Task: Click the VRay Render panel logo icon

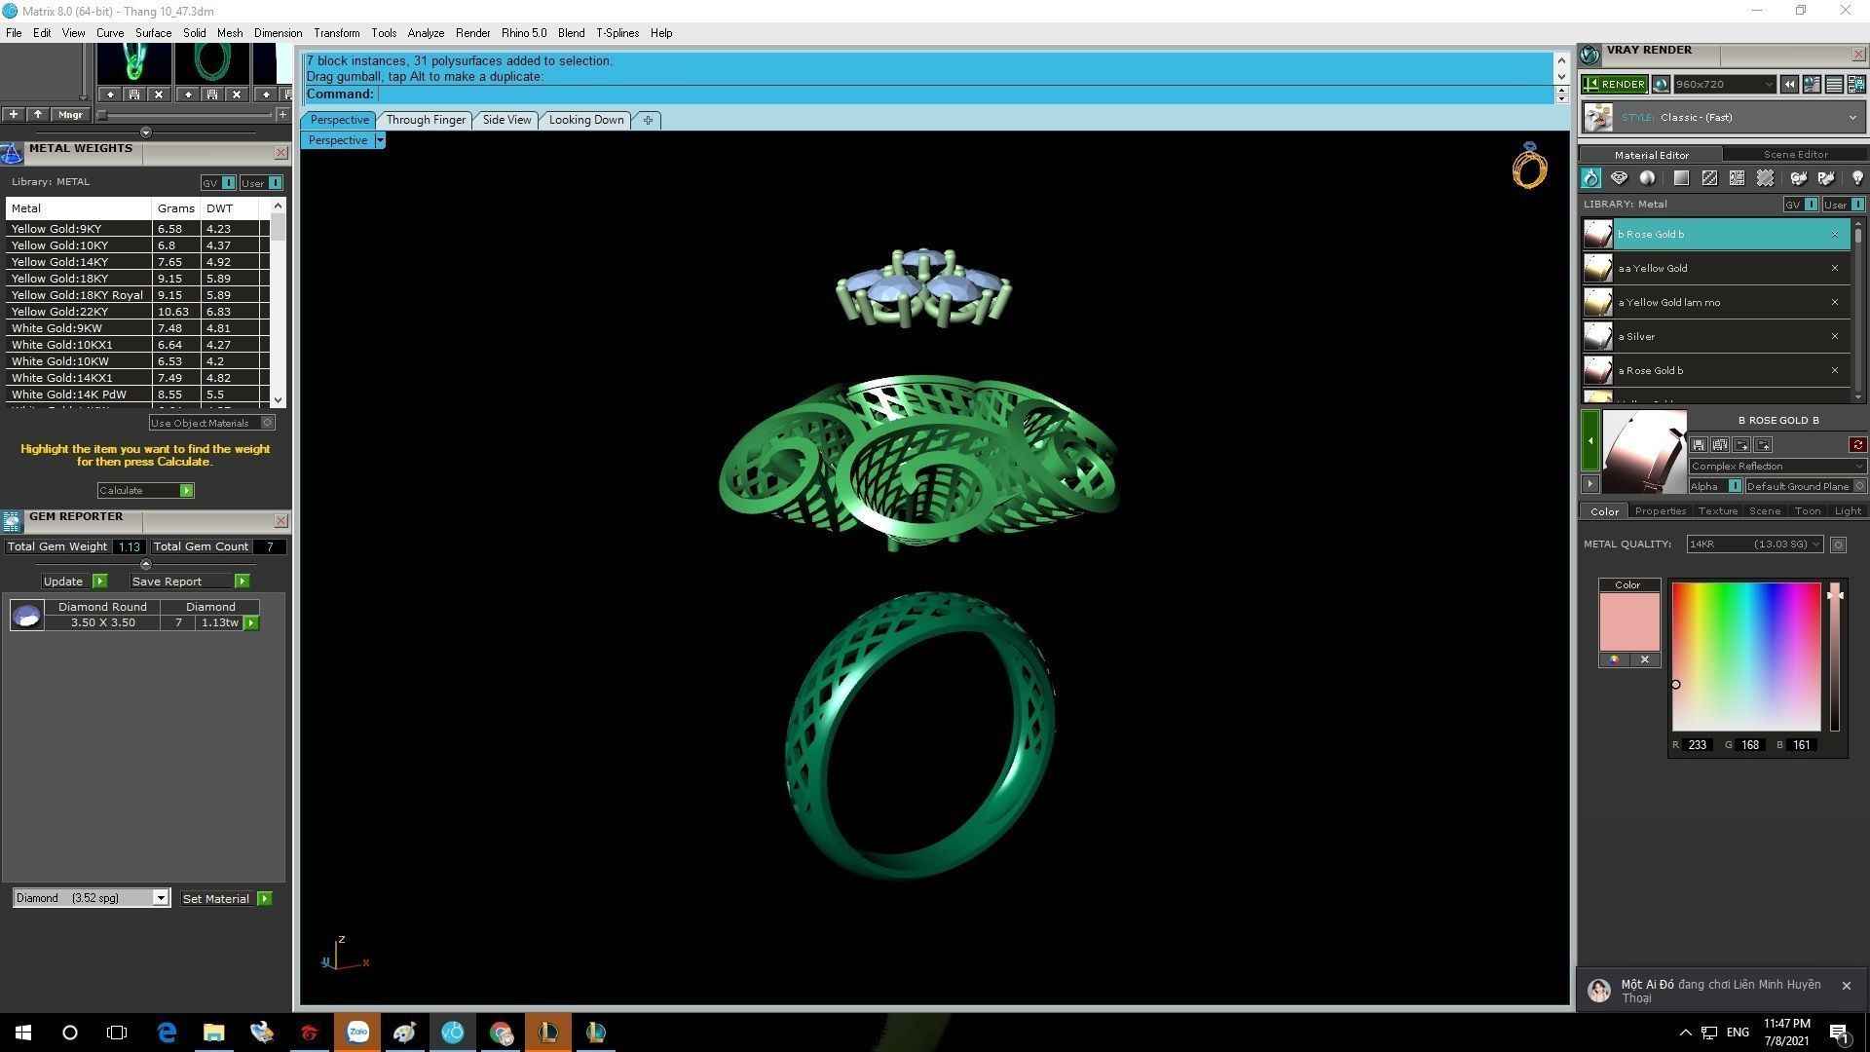Action: [x=1589, y=54]
